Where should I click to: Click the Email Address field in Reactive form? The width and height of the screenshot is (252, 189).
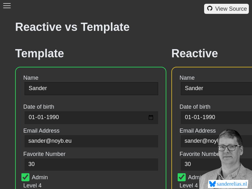[x=202, y=141]
